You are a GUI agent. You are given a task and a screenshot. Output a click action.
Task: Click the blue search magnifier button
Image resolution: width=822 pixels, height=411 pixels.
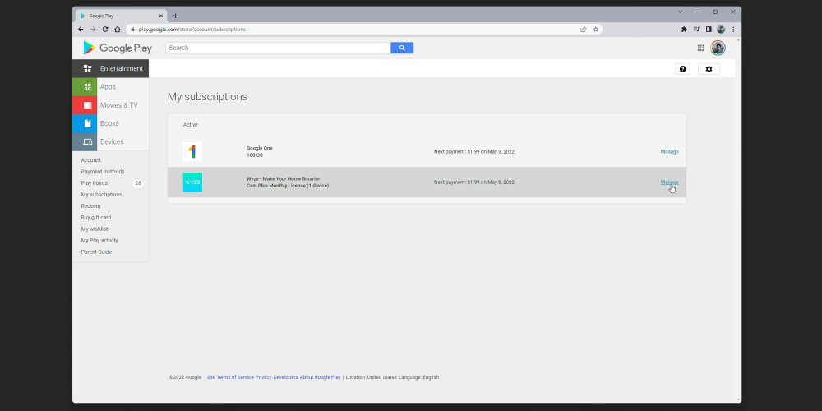click(x=402, y=48)
